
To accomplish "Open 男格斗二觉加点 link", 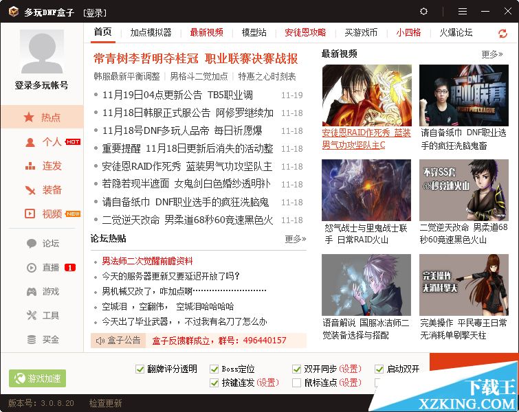I will (199, 77).
